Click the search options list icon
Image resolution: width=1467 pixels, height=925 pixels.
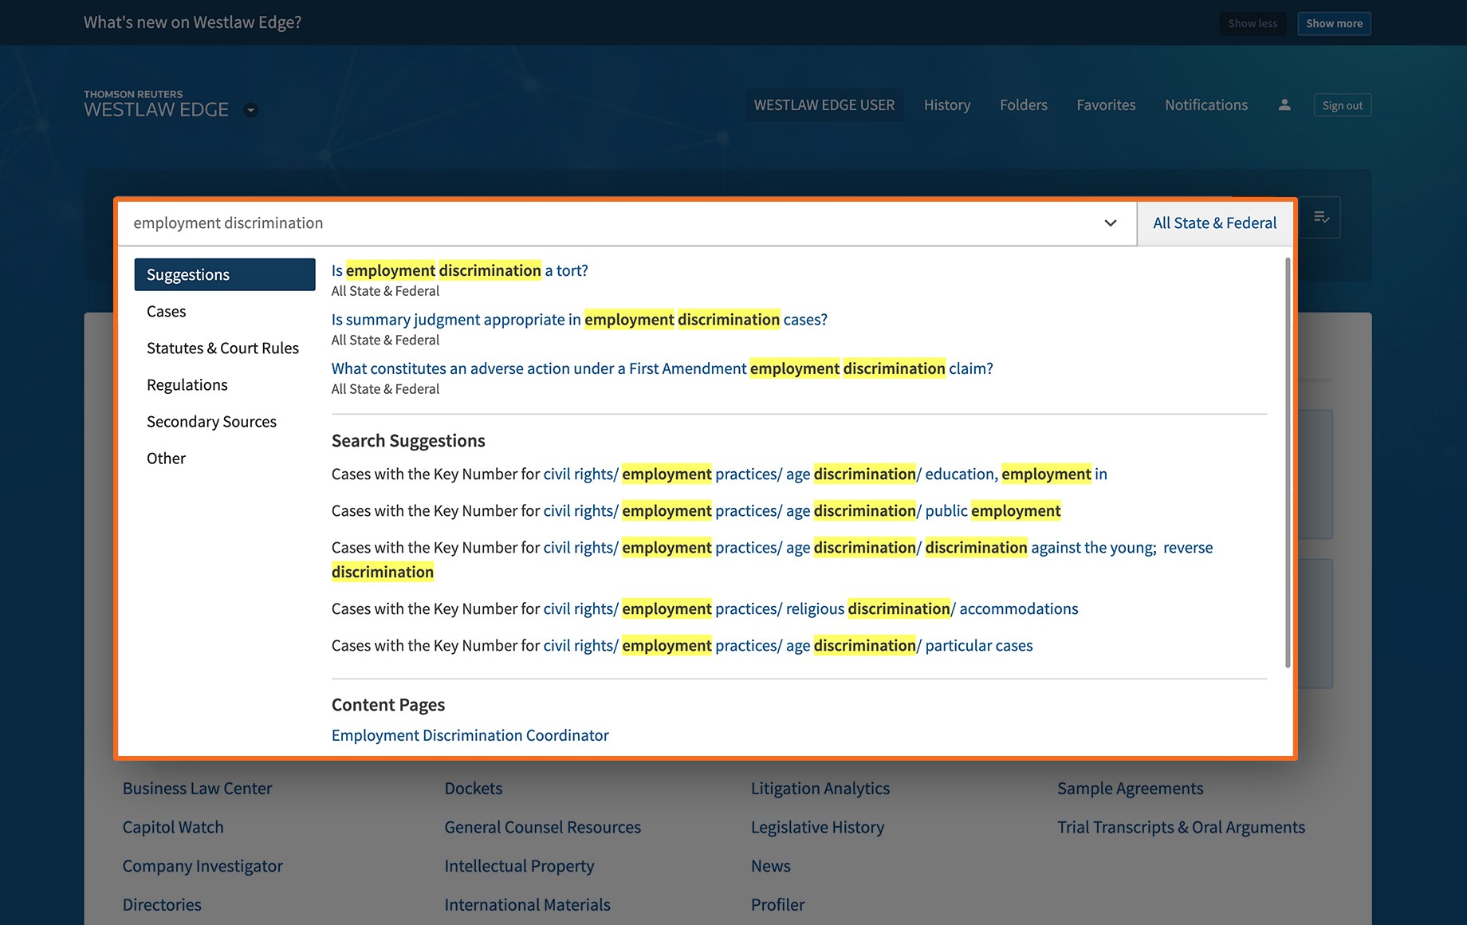point(1321,218)
